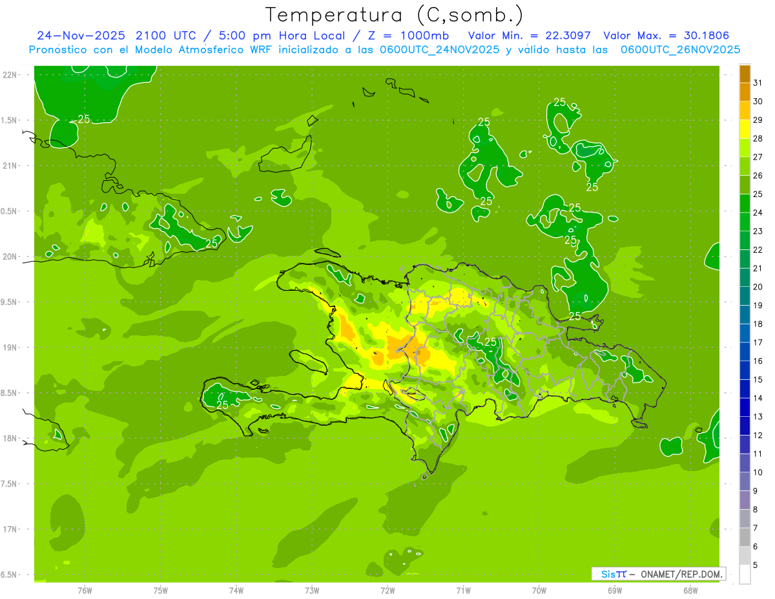
Task: Pick green legend swatch between 24 and 25
Action: [745, 203]
